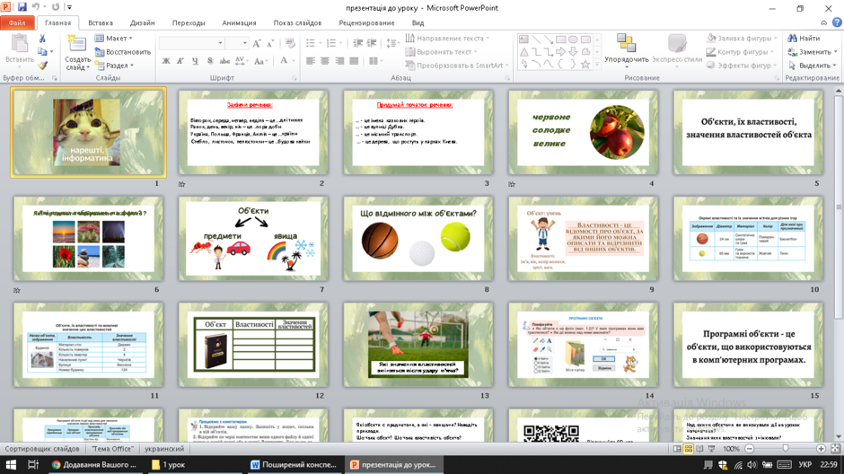Click the Упорядочить arrange icon

click(x=626, y=42)
